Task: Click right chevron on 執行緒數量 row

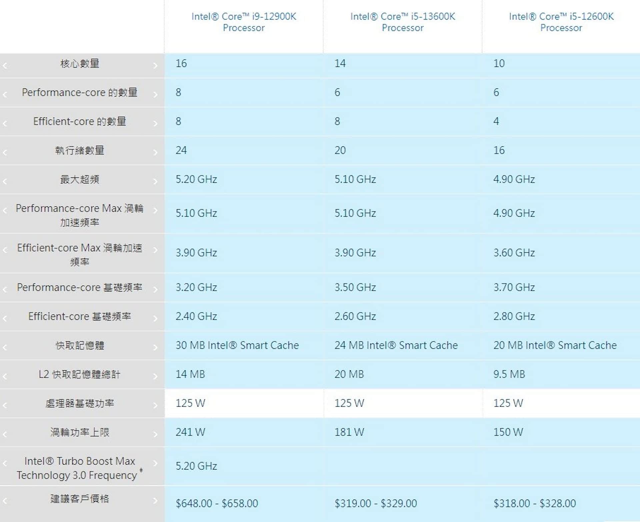Action: click(x=155, y=153)
